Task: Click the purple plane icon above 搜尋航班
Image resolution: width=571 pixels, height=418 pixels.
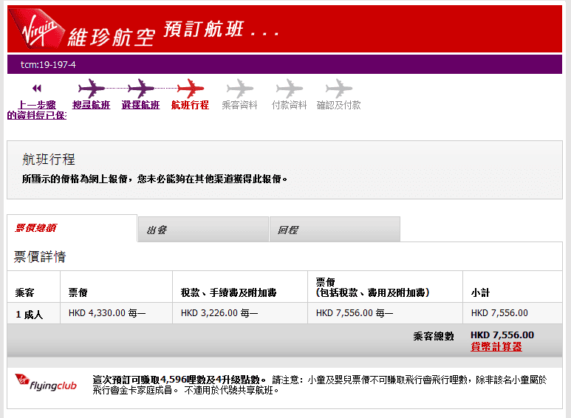Action: [91, 89]
